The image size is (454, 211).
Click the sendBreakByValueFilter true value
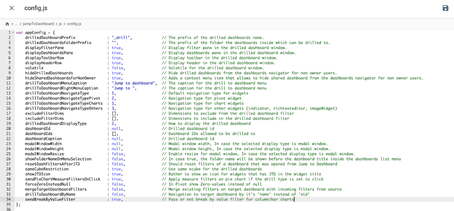point(116,199)
